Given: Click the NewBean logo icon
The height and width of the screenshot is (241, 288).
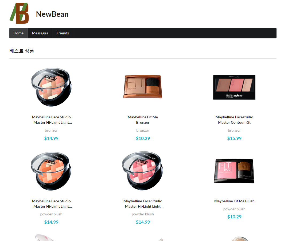Looking at the screenshot, I should [x=19, y=13].
